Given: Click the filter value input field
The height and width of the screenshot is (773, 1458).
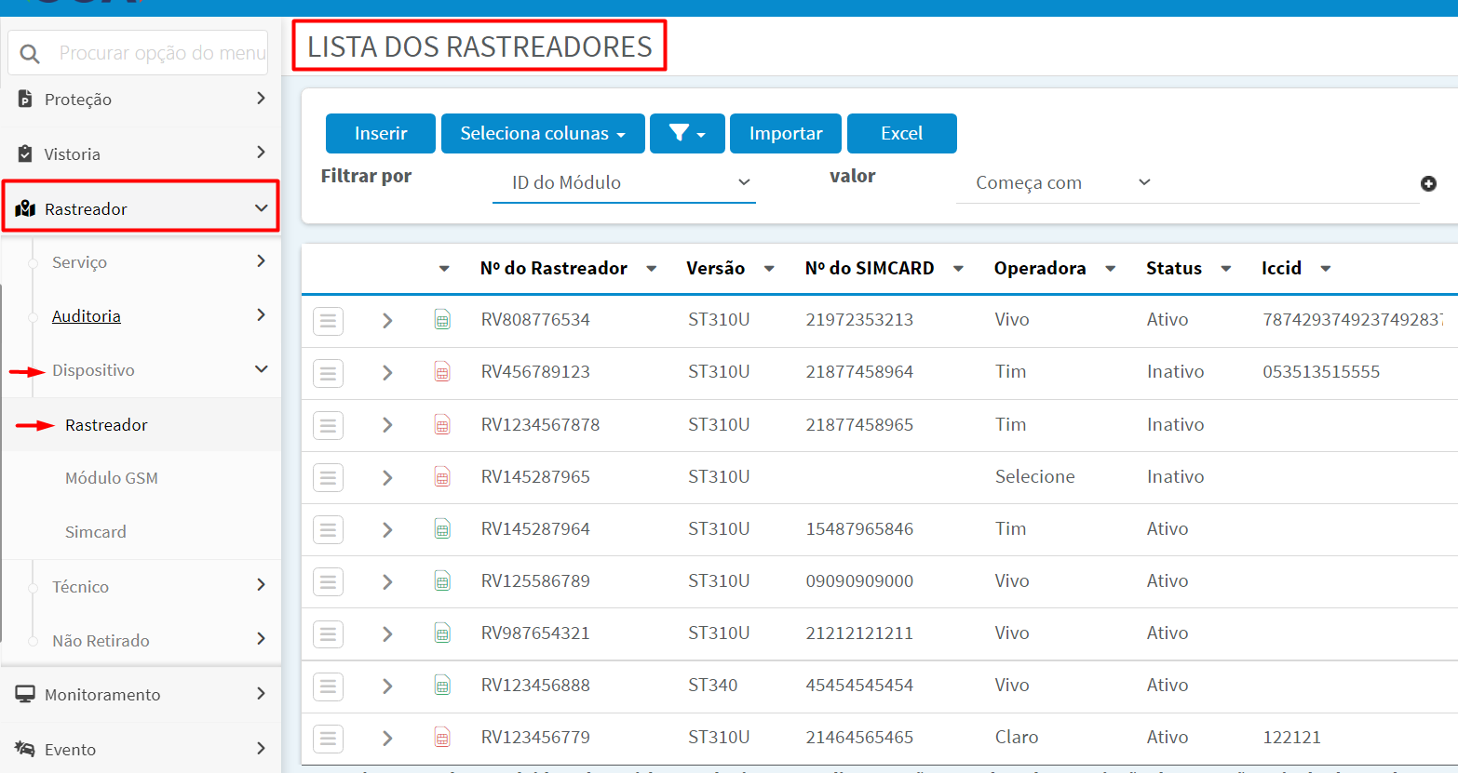Looking at the screenshot, I should 1289,183.
